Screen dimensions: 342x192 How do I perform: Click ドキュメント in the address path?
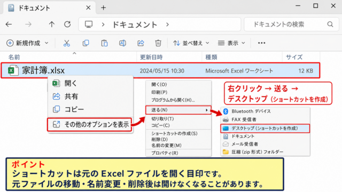tap(135, 25)
